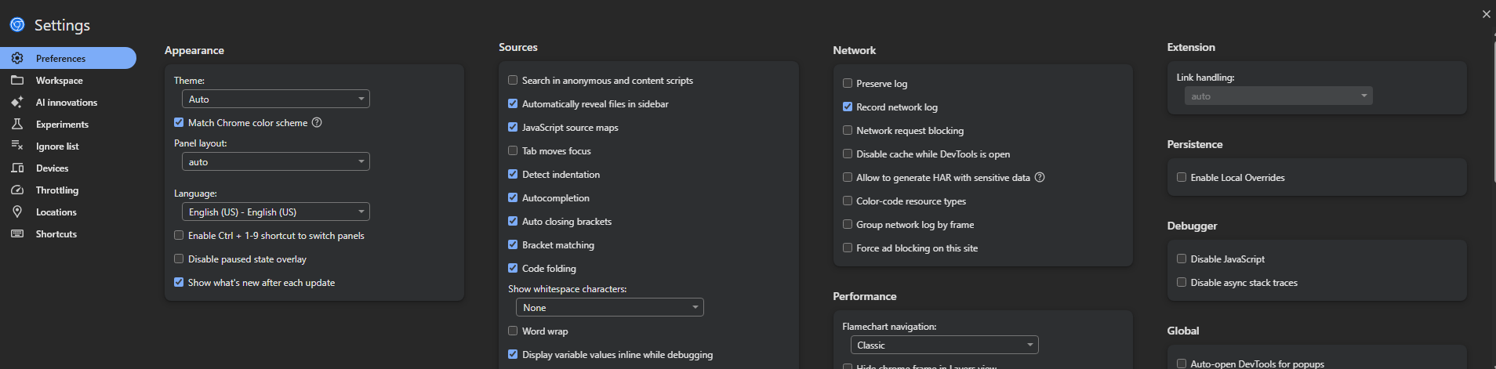Switch to the Experiments tab
This screenshot has width=1496, height=369.
(x=68, y=124)
